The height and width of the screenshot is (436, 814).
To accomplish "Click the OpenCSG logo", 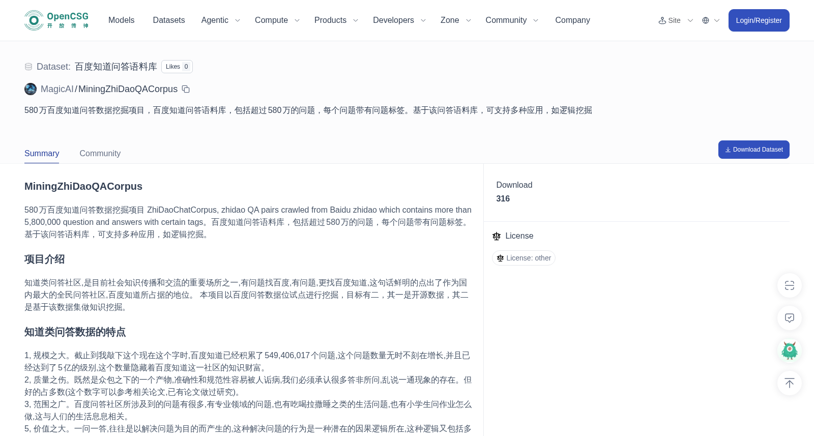I will [x=56, y=20].
